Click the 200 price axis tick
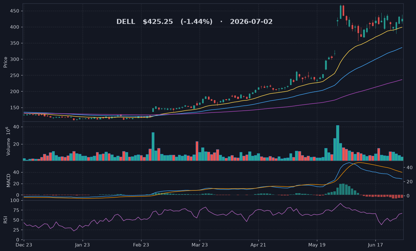The height and width of the screenshot is (251, 416). (x=15, y=91)
